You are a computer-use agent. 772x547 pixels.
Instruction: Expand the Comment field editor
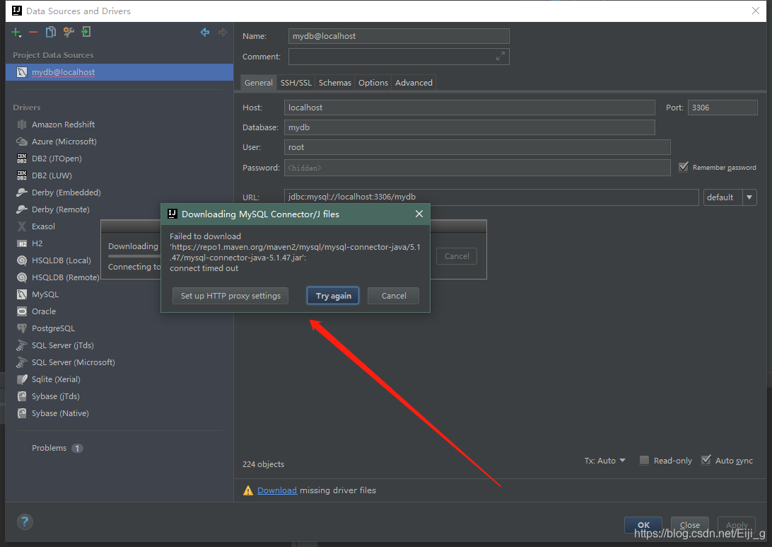pos(501,56)
